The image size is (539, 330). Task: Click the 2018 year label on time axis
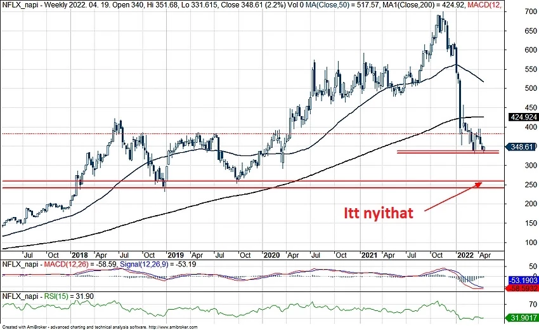point(80,255)
